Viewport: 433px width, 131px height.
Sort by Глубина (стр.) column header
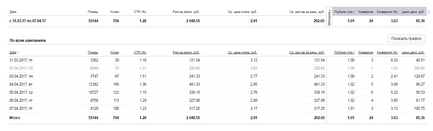[344, 52]
